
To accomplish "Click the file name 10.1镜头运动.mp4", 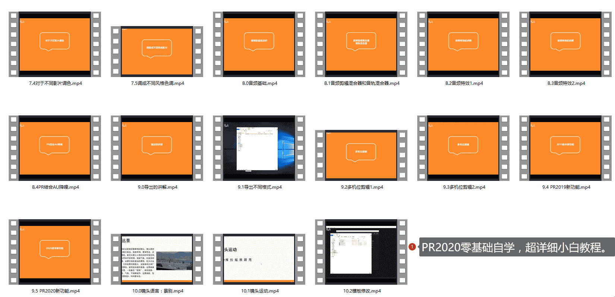I will (260, 291).
